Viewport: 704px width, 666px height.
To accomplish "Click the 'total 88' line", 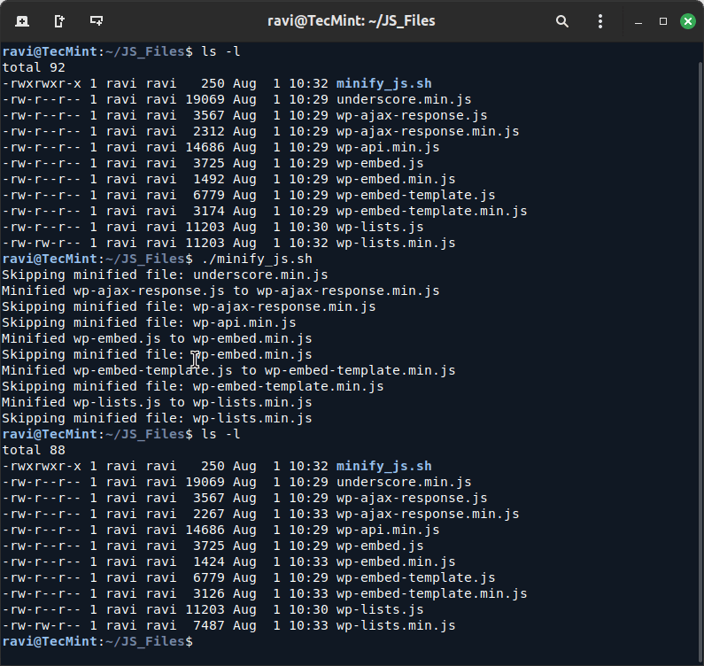I will coord(34,451).
